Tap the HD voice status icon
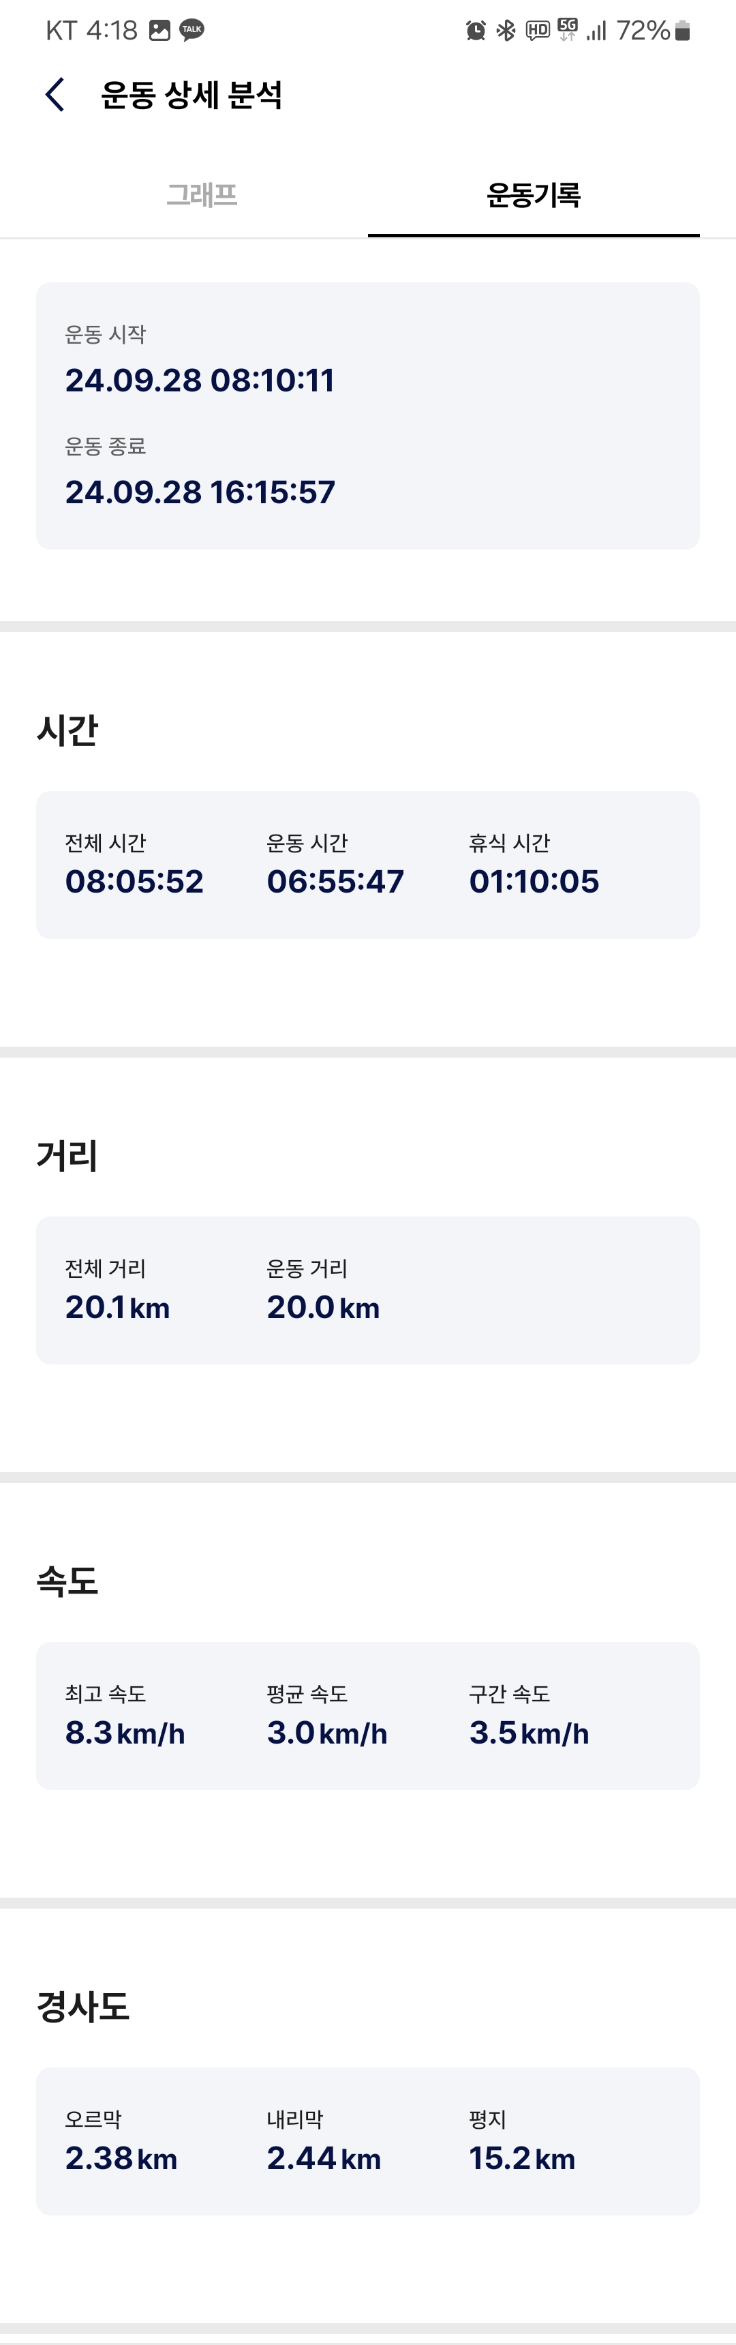 pos(538,31)
